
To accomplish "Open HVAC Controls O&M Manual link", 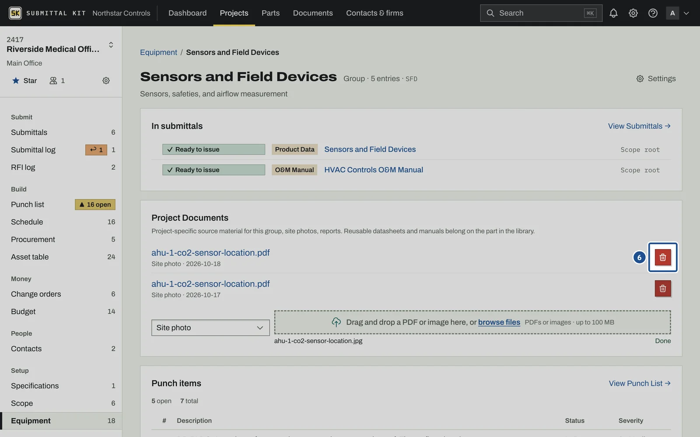I will point(374,170).
